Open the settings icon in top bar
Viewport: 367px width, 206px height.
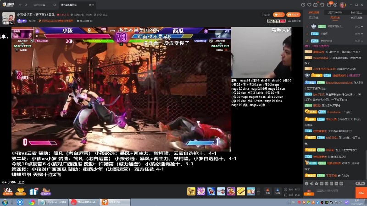point(335,5)
